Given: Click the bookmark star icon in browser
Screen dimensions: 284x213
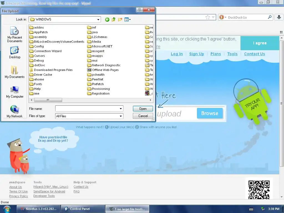Looking at the screenshot, I should [207, 17].
